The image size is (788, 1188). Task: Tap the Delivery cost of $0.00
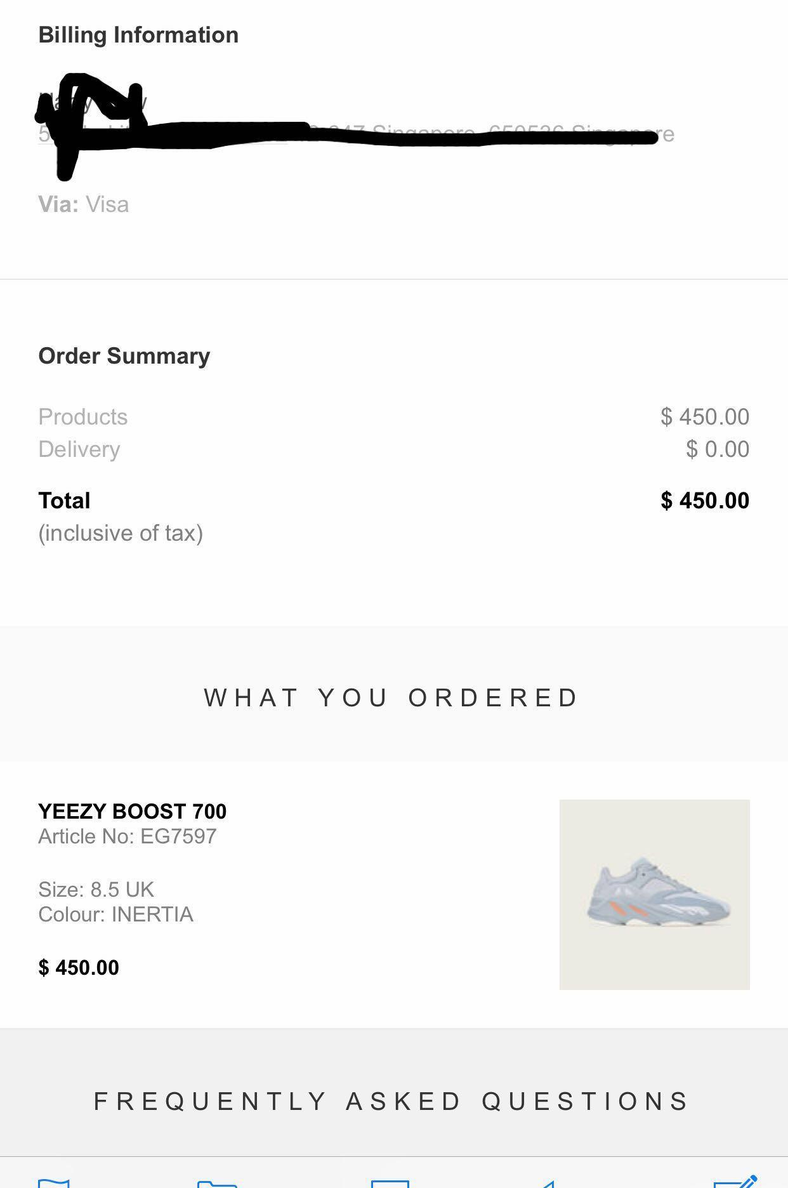[x=716, y=449]
